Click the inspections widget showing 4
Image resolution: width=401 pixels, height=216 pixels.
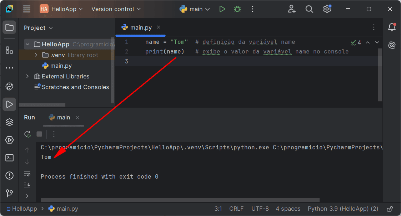coord(356,42)
